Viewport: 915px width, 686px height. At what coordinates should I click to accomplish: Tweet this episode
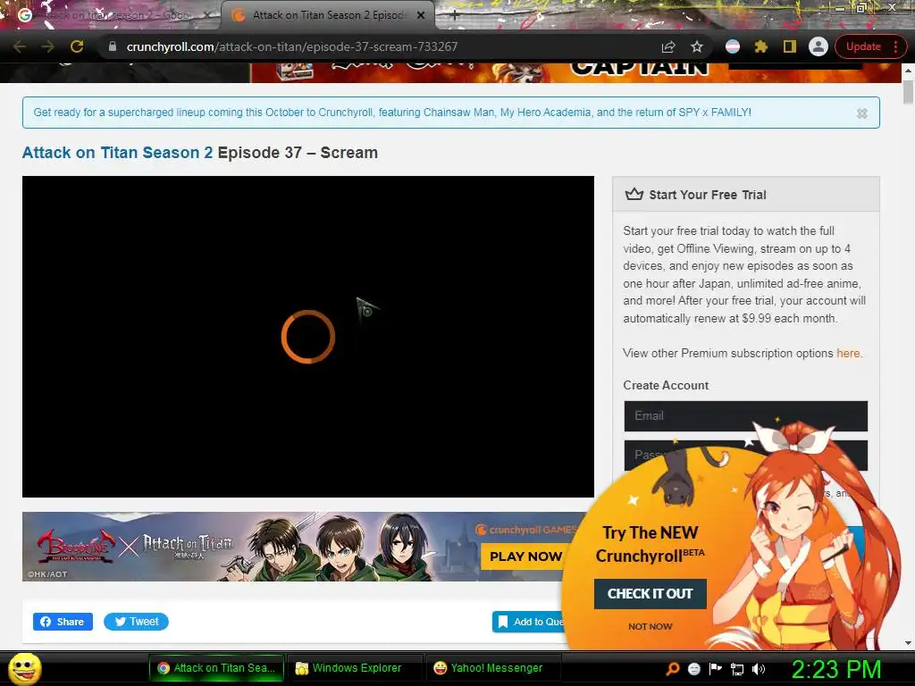(x=136, y=622)
